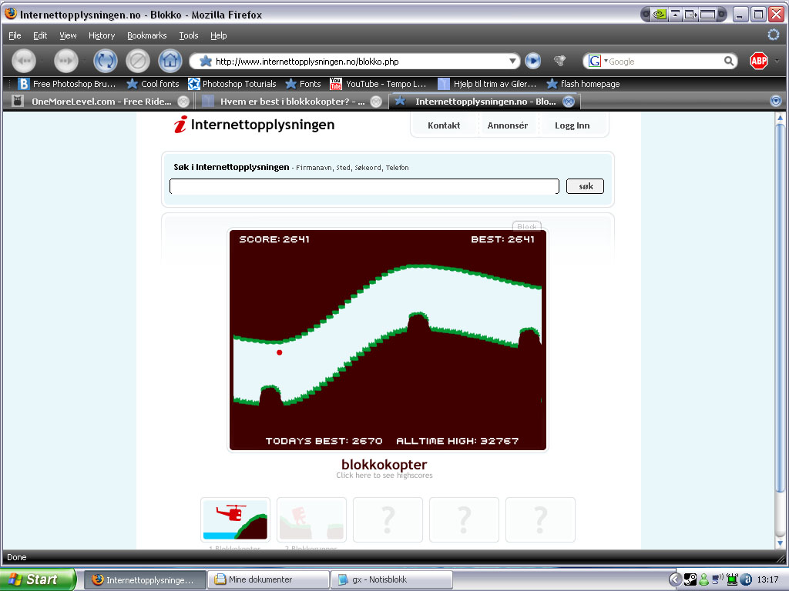Close the OneMoreLevel.com tab

[x=183, y=102]
